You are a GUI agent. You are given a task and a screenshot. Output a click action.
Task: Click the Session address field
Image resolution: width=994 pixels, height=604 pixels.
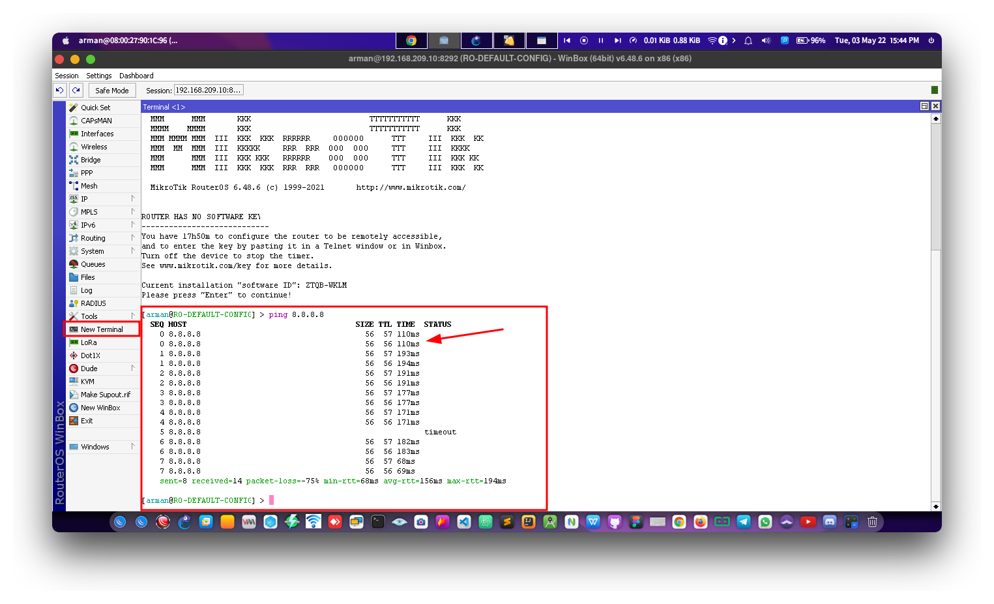[x=209, y=90]
